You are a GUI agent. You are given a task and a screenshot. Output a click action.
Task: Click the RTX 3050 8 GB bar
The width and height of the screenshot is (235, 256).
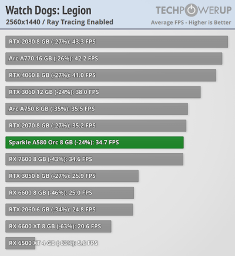point(72,176)
